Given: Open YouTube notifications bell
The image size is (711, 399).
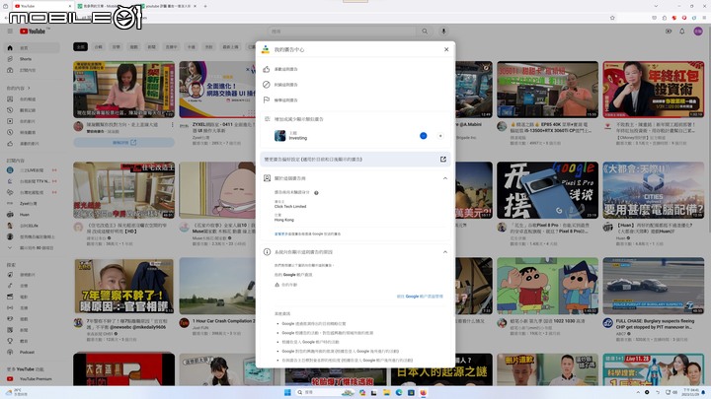Looking at the screenshot, I should (x=682, y=32).
